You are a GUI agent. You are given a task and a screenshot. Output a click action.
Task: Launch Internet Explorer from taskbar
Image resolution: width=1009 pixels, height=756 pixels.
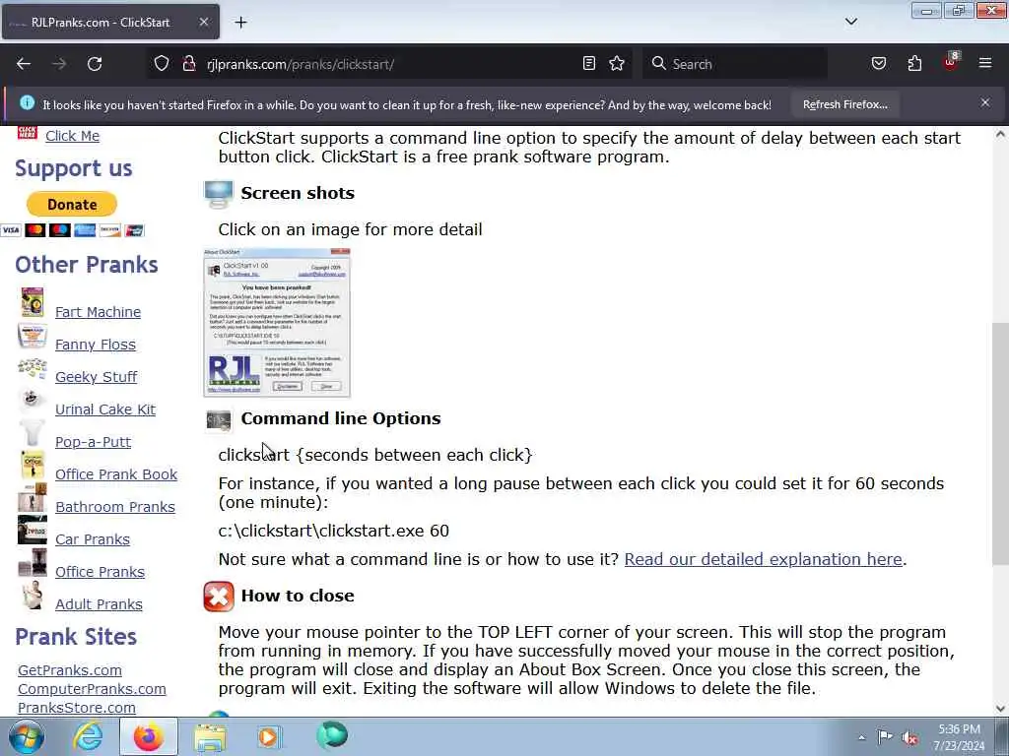tap(87, 736)
